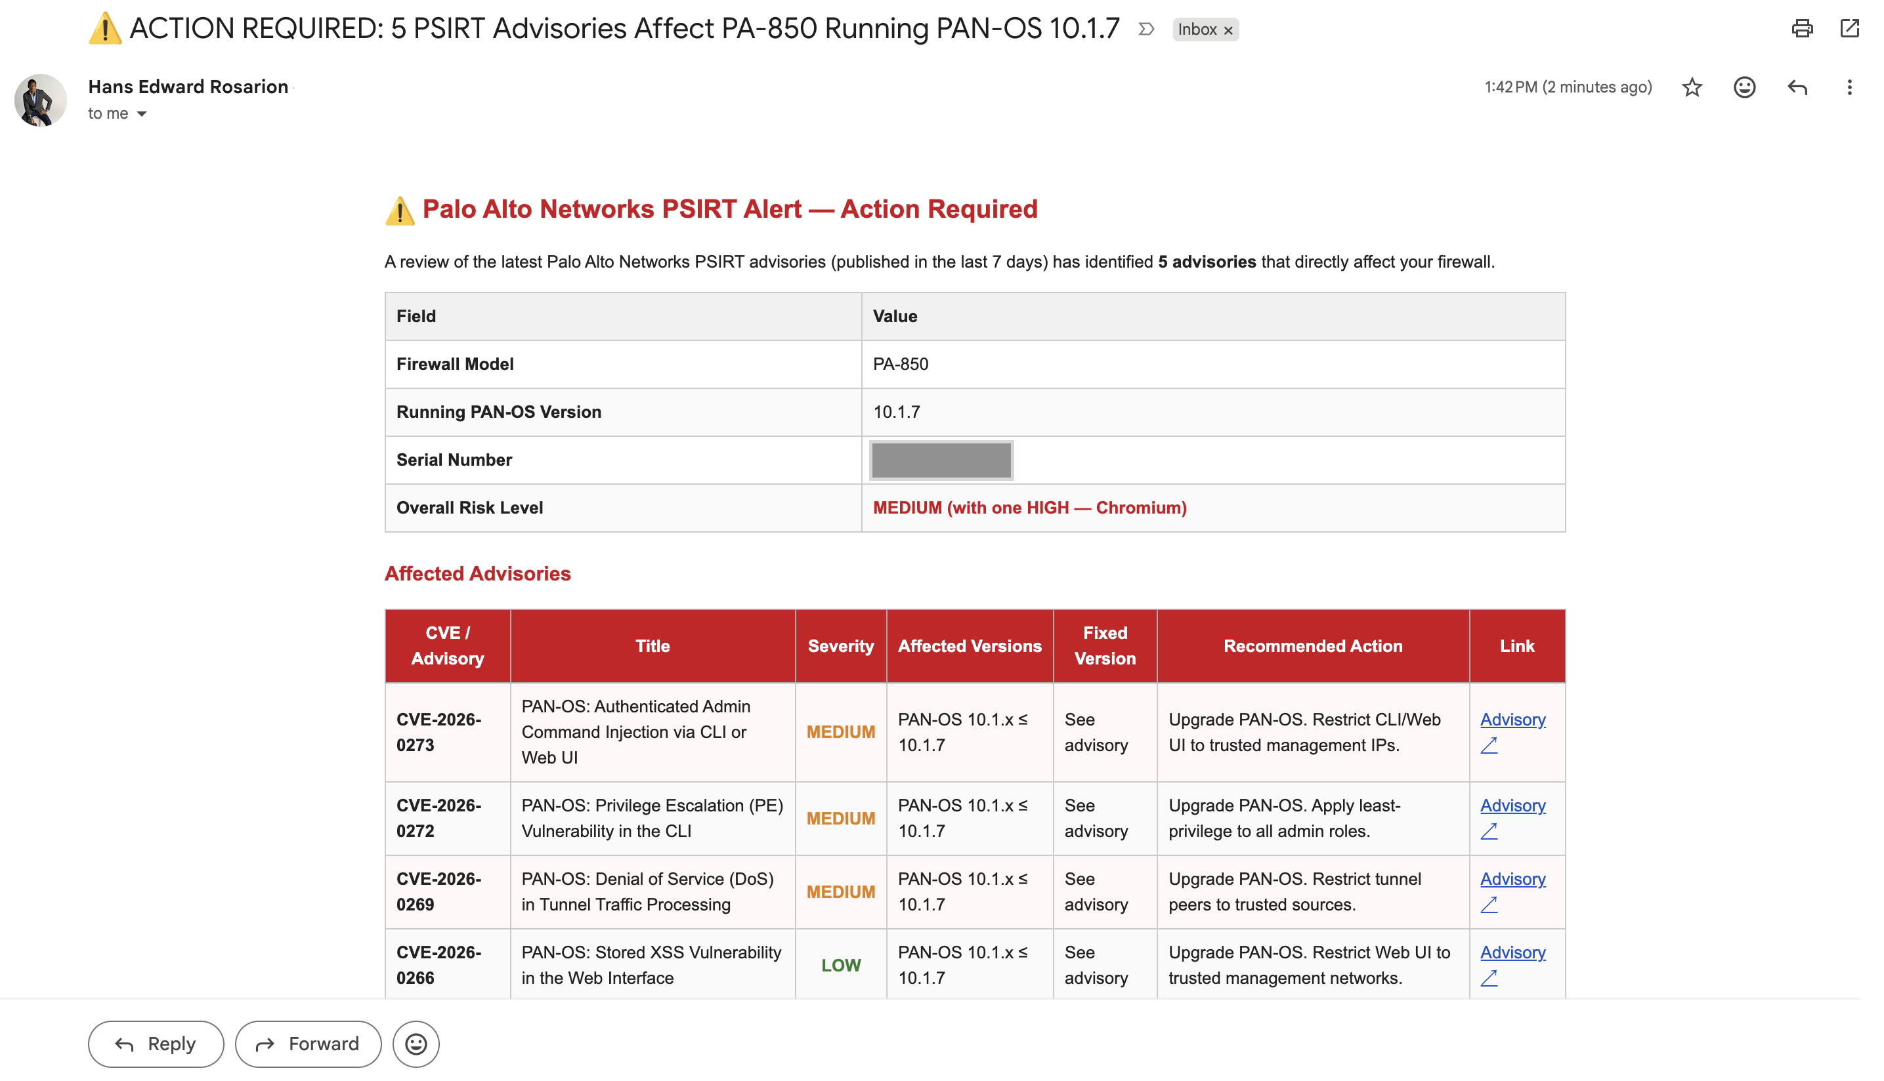Open Advisory link for CVE-2026-0272

tap(1512, 806)
